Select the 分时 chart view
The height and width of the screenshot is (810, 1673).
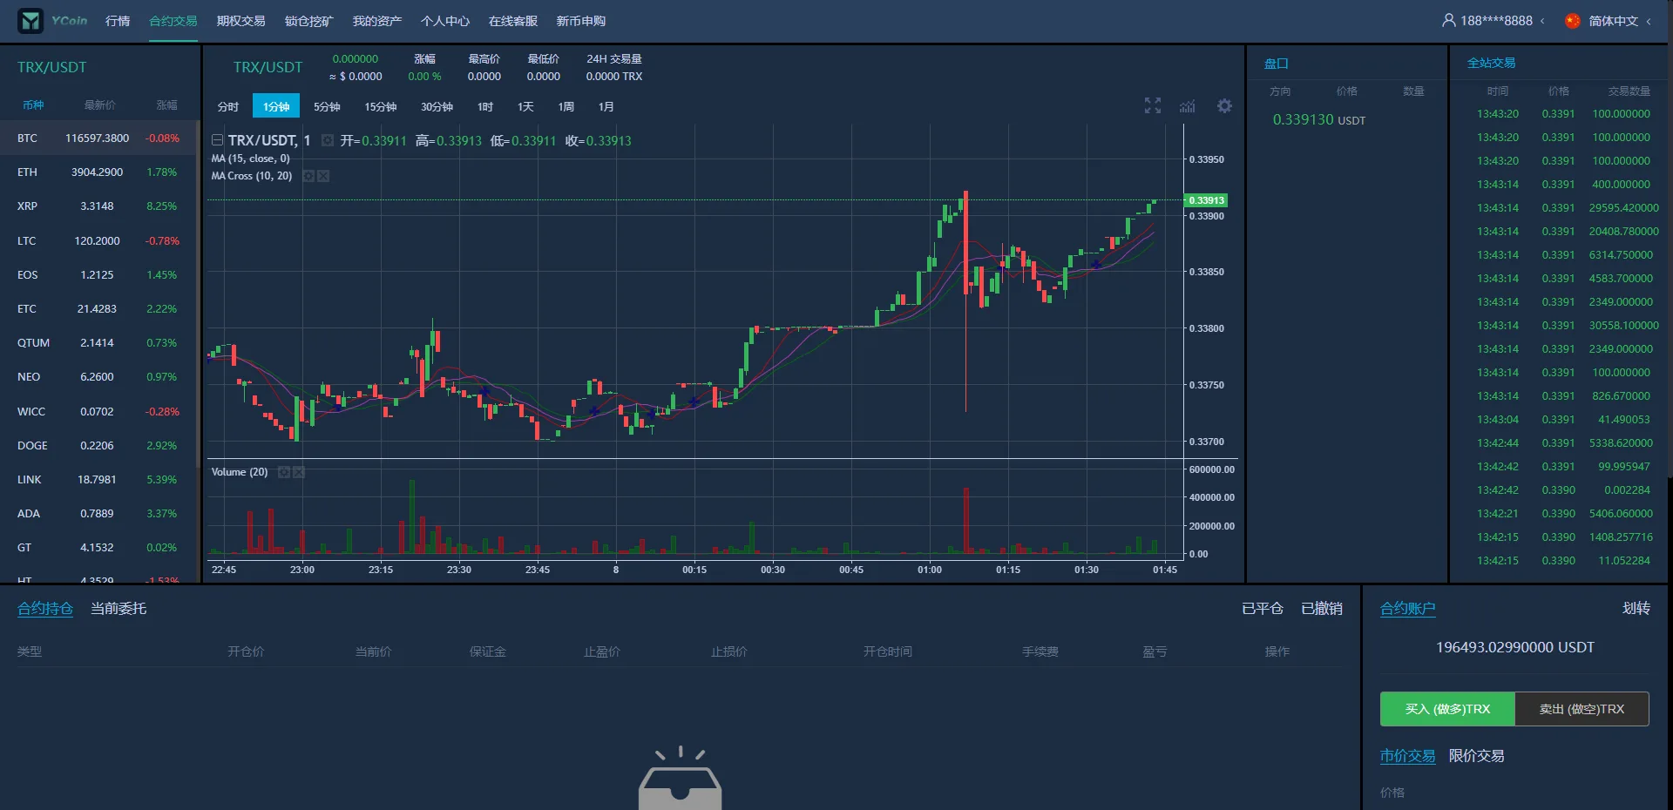[x=227, y=106]
